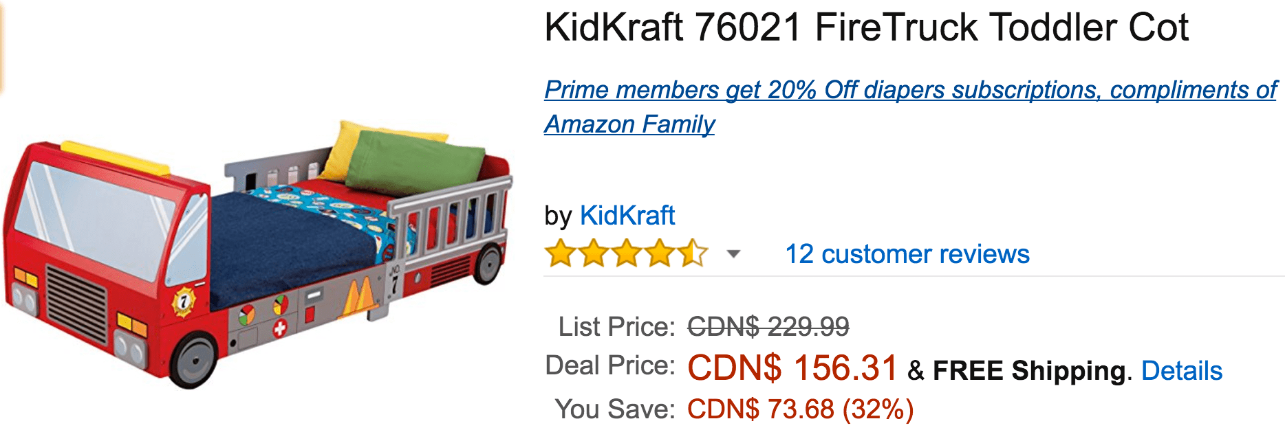Click the CDN$ 73.68 (32%) savings amount
The width and height of the screenshot is (1285, 430).
[x=800, y=409]
